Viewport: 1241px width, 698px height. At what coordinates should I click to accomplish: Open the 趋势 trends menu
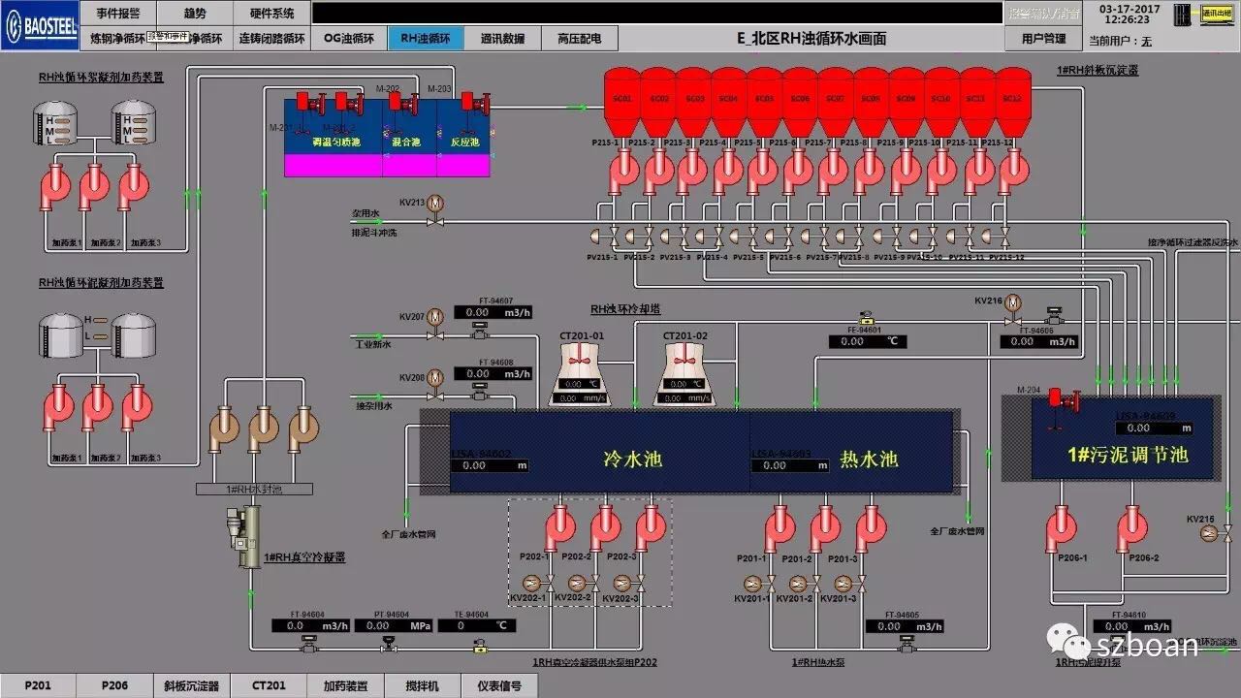point(195,13)
